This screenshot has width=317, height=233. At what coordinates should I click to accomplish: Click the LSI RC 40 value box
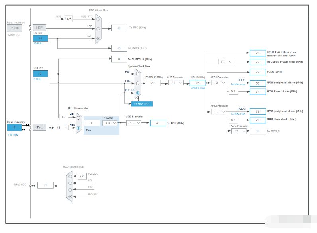[x=41, y=38]
